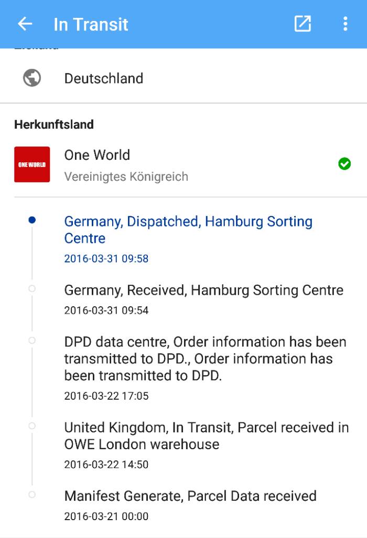367x538 pixels.
Task: Tap the DPD data centre timeline marker
Action: 32,340
